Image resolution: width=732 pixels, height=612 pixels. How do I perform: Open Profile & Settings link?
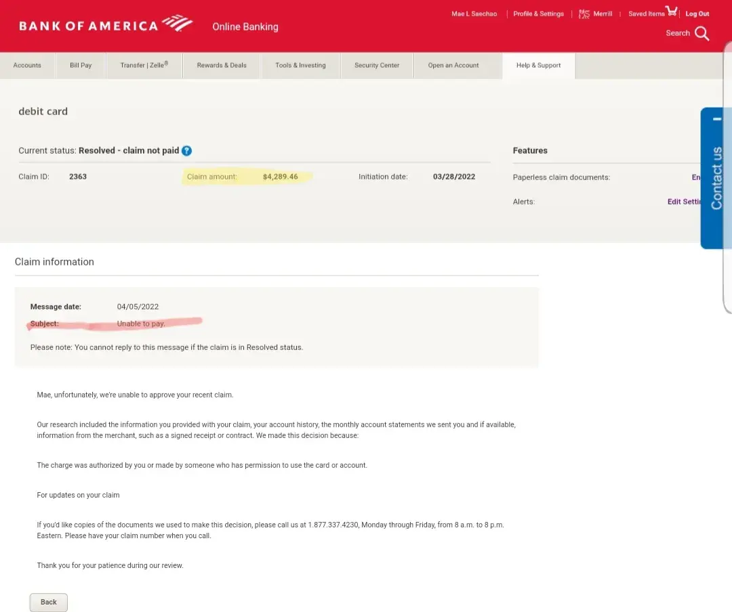538,14
